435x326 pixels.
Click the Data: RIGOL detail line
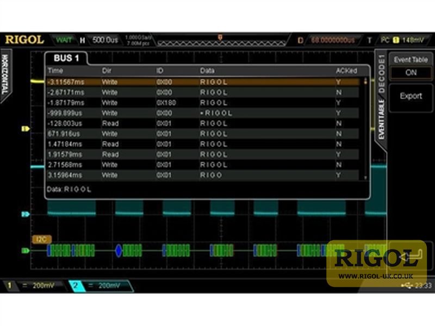click(69, 189)
